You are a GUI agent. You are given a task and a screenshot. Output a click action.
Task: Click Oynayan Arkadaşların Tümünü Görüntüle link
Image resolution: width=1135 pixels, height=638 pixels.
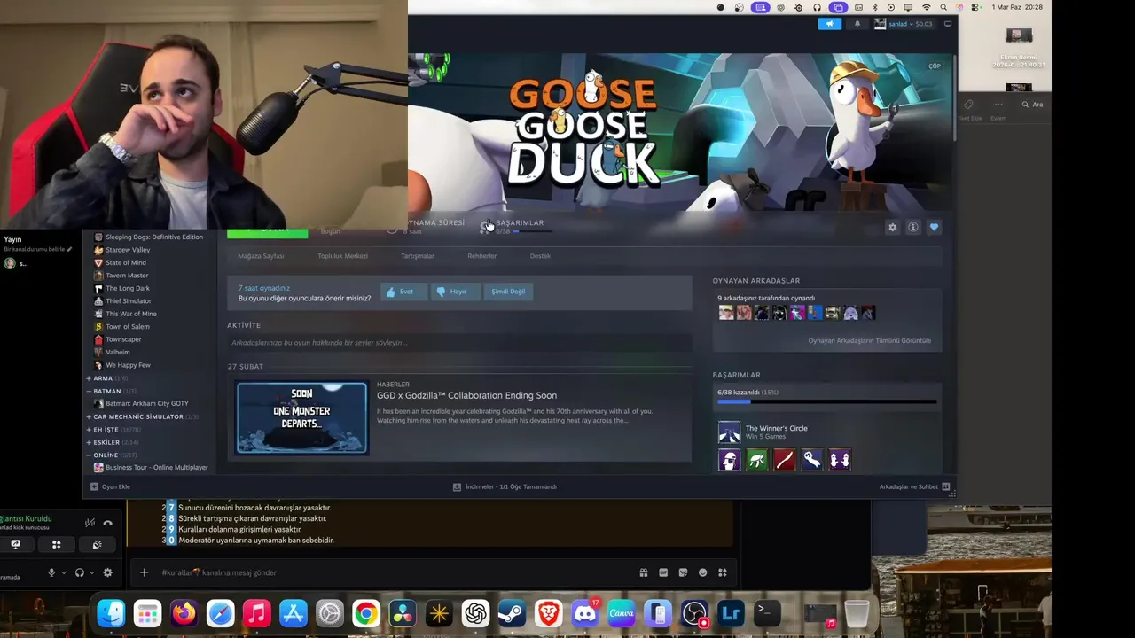pyautogui.click(x=869, y=341)
